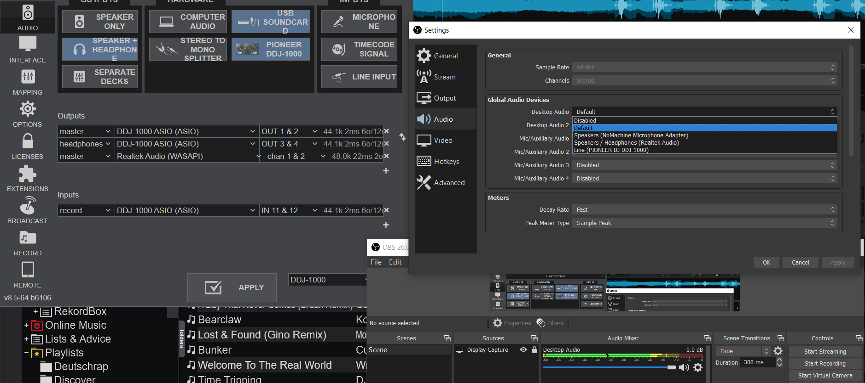The height and width of the screenshot is (383, 865).
Task: Open the OUT 1 & 2 channel dropdown
Action: (290, 131)
